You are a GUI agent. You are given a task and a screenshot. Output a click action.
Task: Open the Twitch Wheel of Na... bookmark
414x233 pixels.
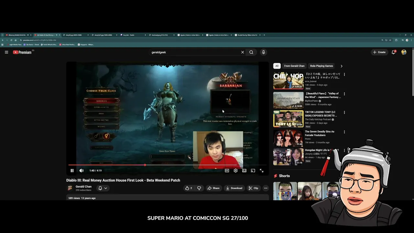pyautogui.click(x=49, y=45)
